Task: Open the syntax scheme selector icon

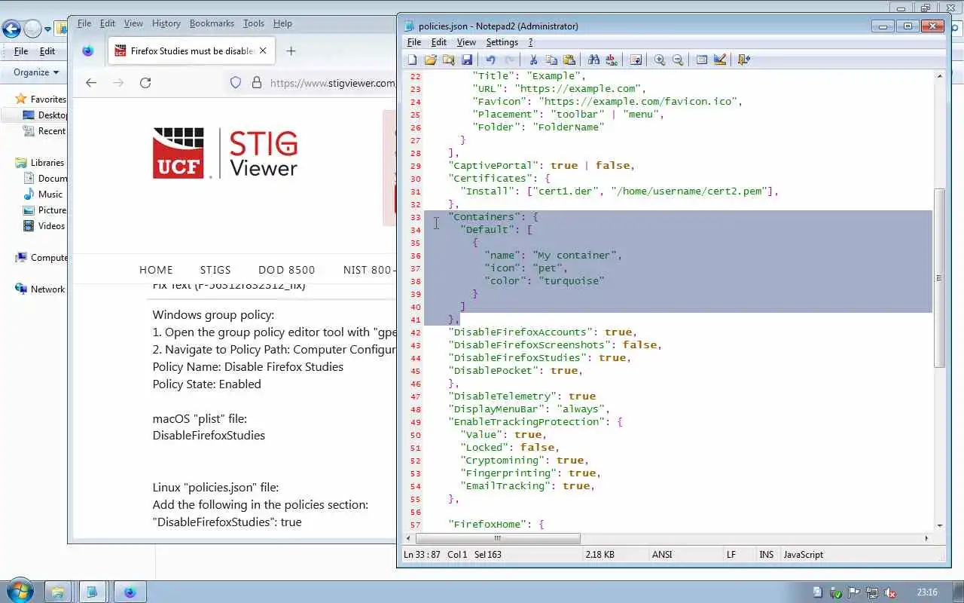Action: 702,60
